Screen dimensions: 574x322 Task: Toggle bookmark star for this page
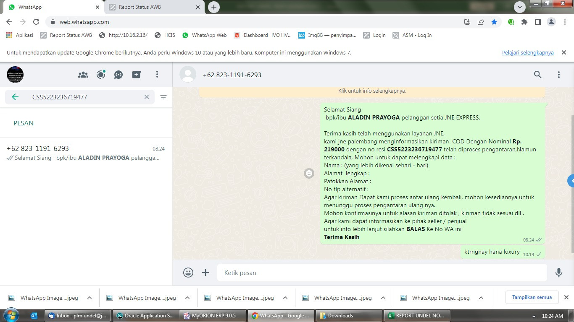click(x=494, y=22)
